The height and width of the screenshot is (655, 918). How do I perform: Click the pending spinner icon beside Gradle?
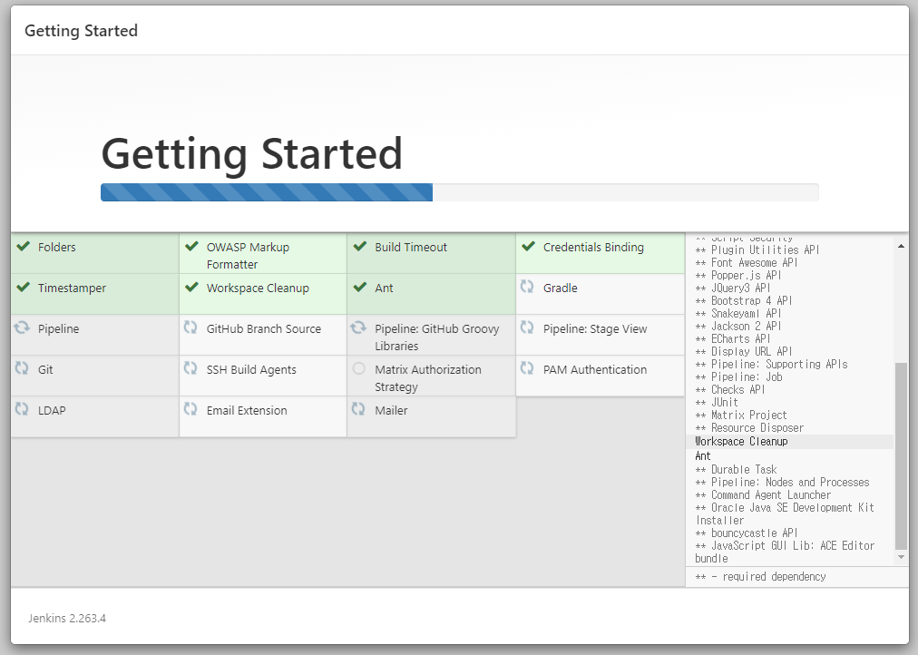point(527,287)
